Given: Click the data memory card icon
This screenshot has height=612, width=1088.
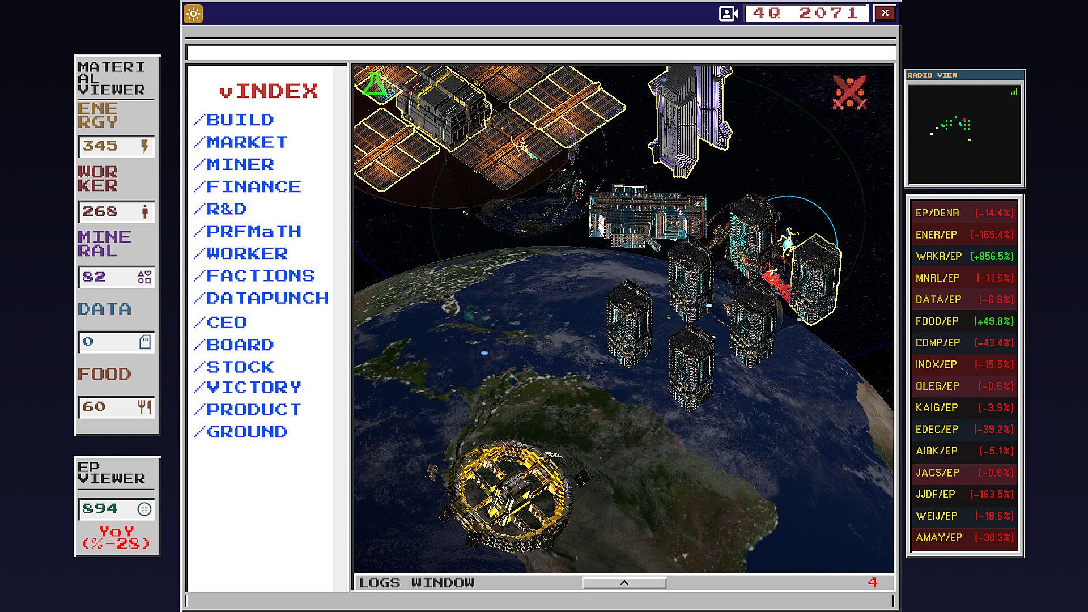Looking at the screenshot, I should [144, 342].
